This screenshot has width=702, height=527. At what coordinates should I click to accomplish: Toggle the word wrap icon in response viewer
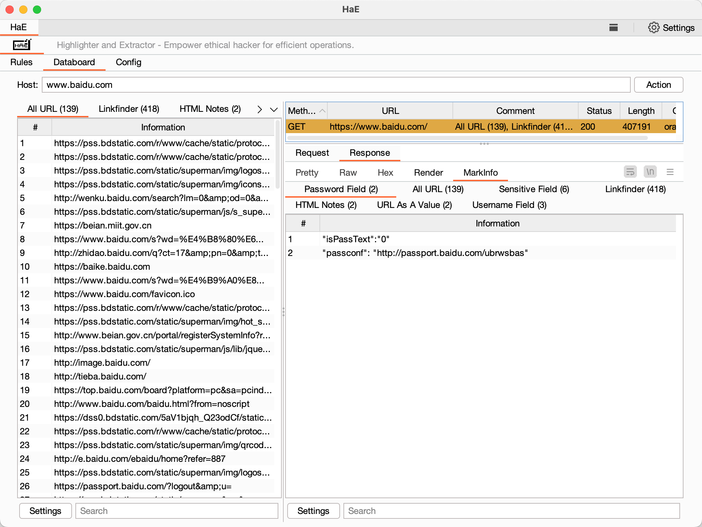[x=630, y=172]
